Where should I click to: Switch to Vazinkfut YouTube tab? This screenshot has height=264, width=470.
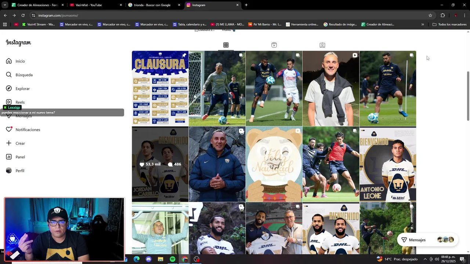[x=95, y=5]
